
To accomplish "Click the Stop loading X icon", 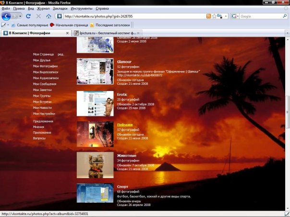I will click(38, 16).
